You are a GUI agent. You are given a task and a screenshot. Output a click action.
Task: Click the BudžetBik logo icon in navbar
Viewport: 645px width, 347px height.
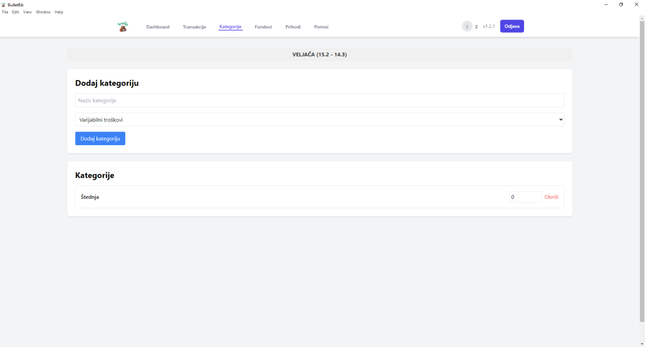click(122, 26)
